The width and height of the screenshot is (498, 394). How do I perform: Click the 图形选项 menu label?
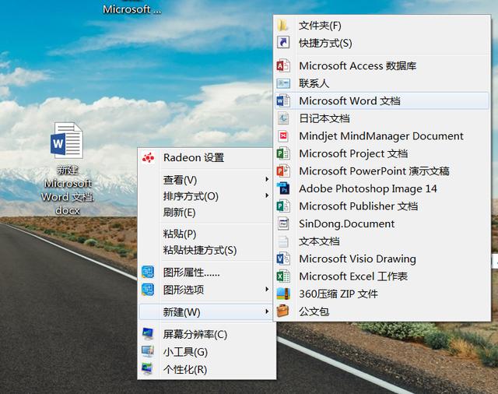pos(184,290)
